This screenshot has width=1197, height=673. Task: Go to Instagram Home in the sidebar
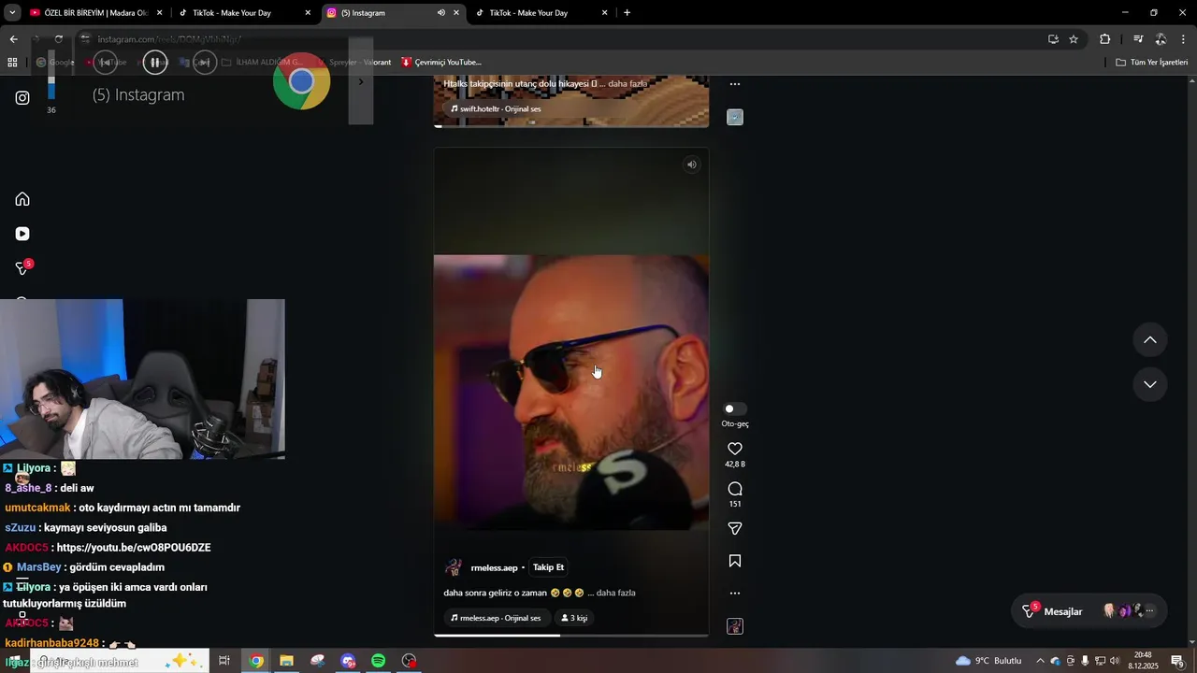coord(22,199)
